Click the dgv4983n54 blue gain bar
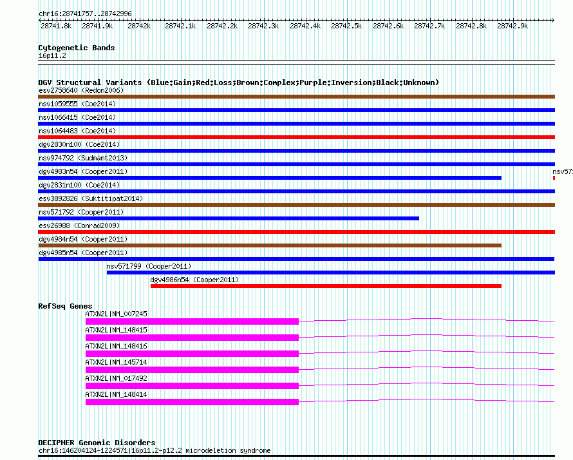This screenshot has width=573, height=460. 270,178
